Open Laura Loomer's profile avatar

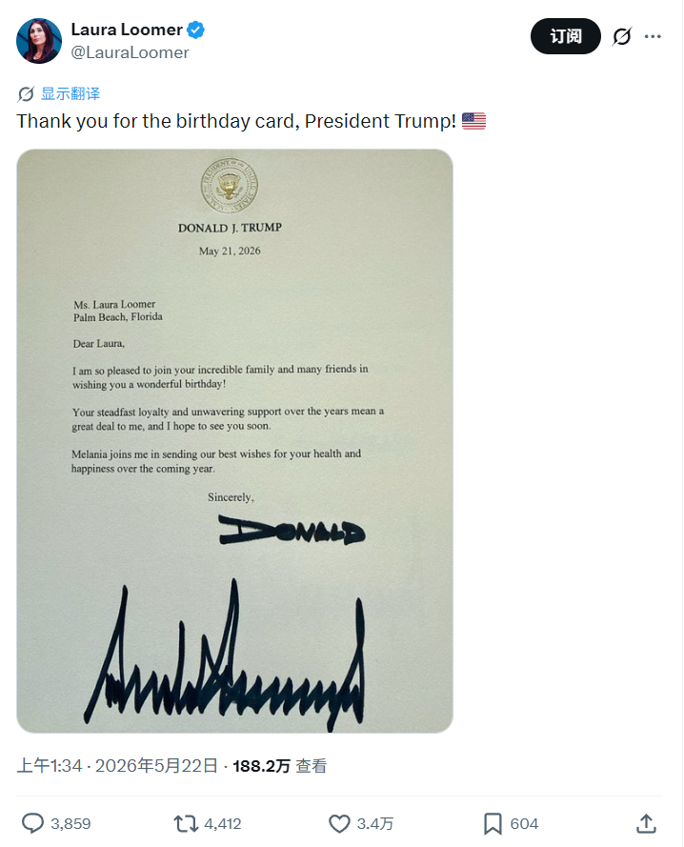39,41
